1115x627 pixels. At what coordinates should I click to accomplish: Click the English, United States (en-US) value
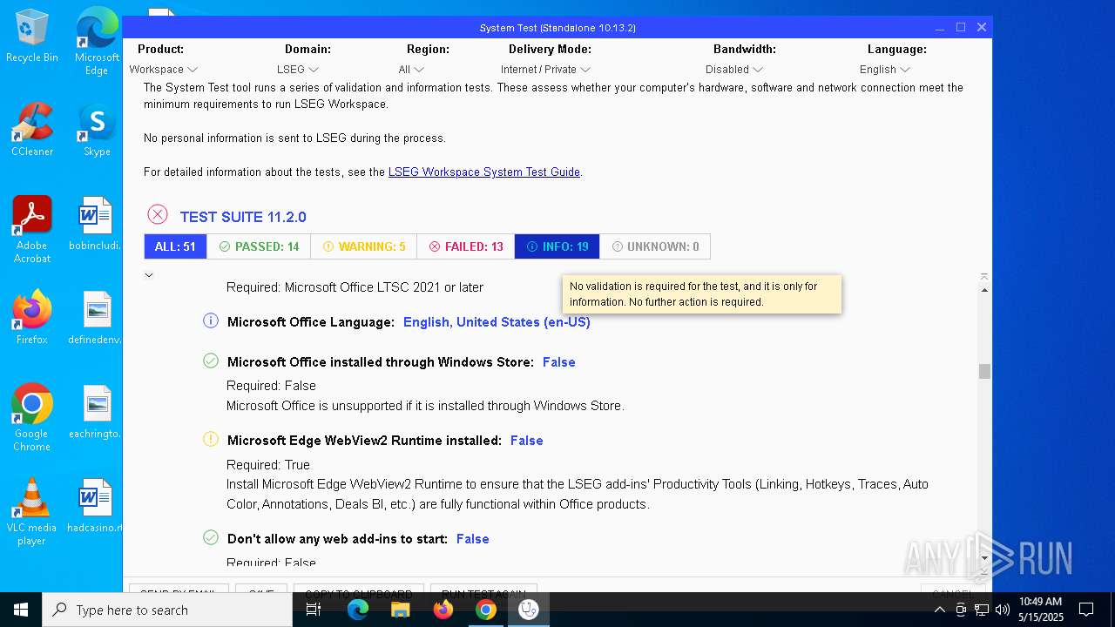click(497, 322)
